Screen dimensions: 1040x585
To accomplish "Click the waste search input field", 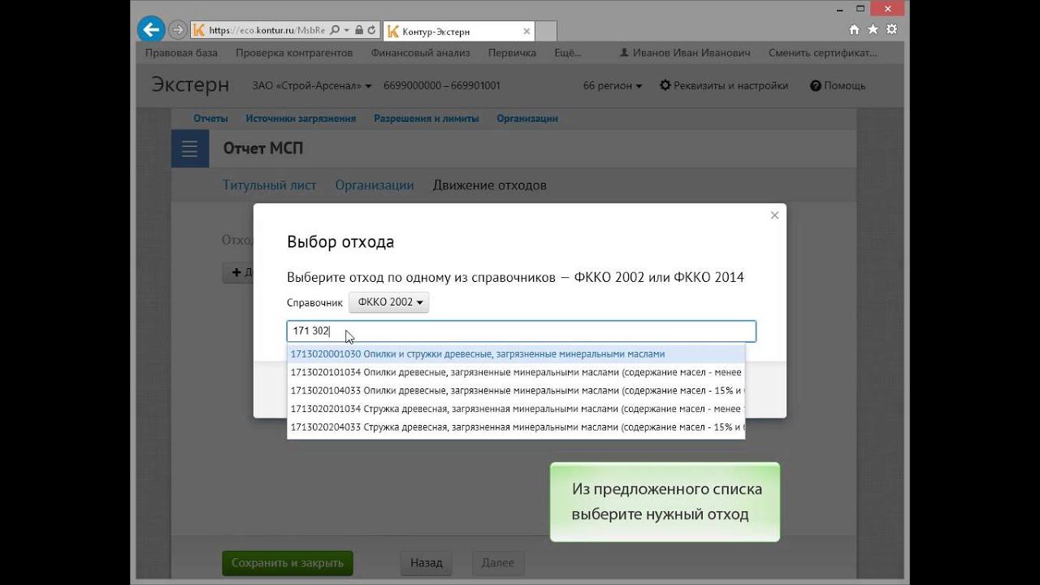I will point(522,331).
